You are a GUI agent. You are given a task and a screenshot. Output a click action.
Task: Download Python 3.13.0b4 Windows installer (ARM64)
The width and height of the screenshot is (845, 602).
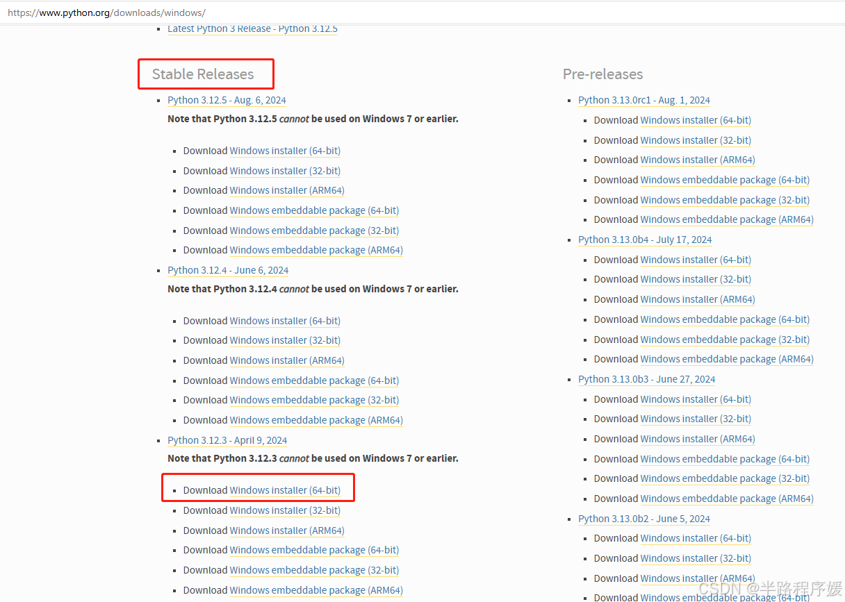click(698, 299)
